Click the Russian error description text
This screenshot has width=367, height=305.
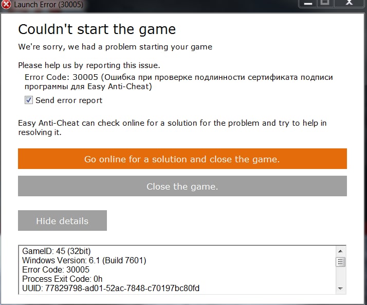click(x=178, y=81)
